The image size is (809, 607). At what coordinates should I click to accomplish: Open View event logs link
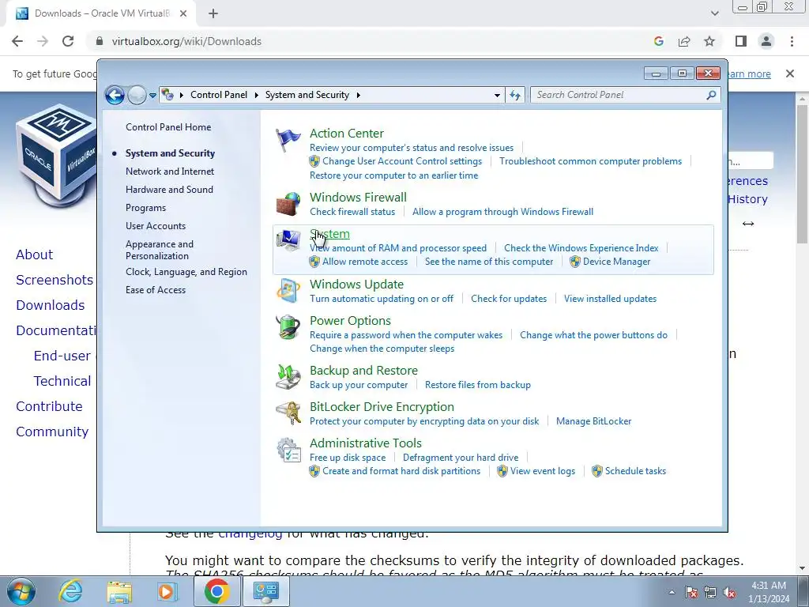542,471
